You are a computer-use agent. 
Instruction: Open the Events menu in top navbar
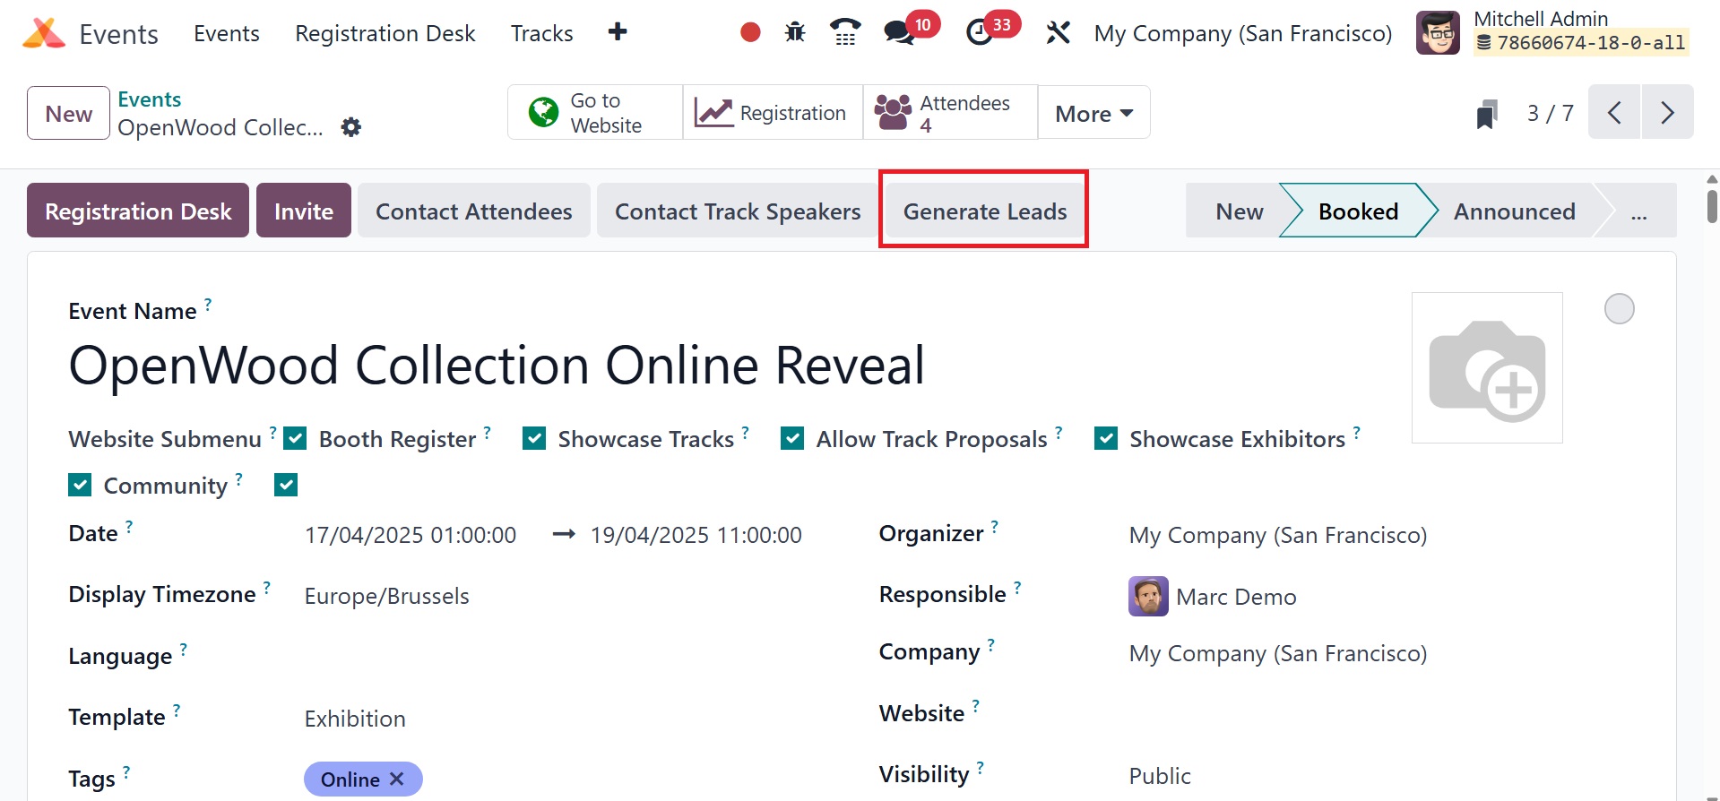227,33
